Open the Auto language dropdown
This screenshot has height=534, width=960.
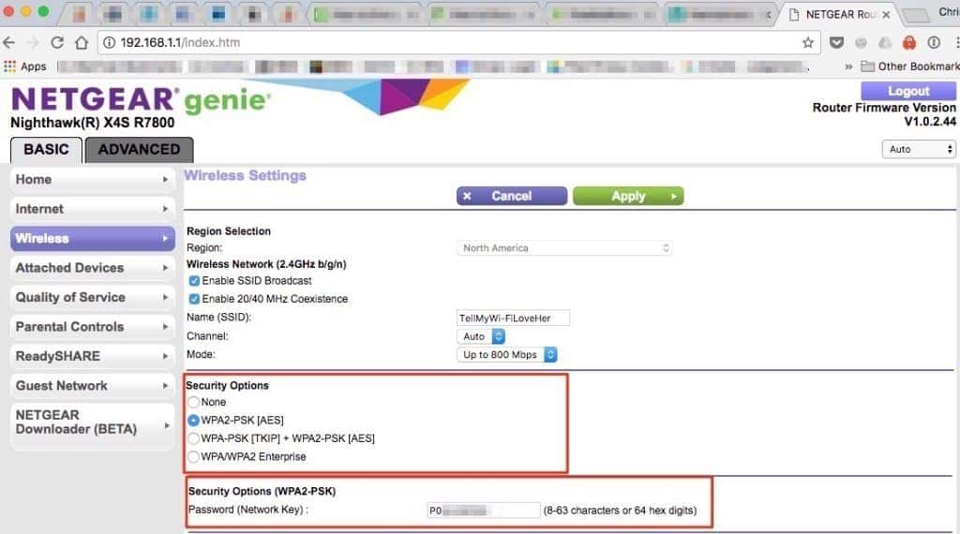tap(919, 149)
